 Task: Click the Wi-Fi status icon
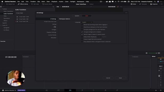pos(118,2)
